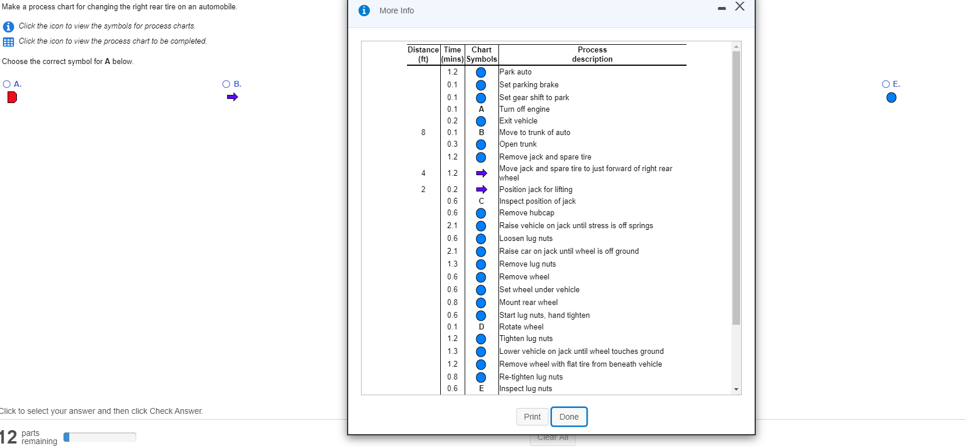
Task: Click the circle symbol for Exit vehicle
Action: (481, 121)
